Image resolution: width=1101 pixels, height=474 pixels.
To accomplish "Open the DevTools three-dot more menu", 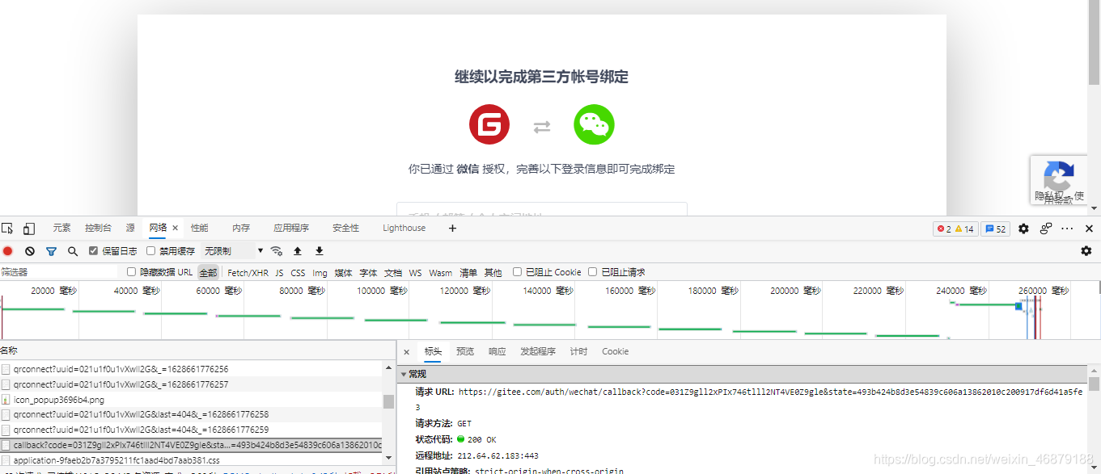I will click(1068, 229).
